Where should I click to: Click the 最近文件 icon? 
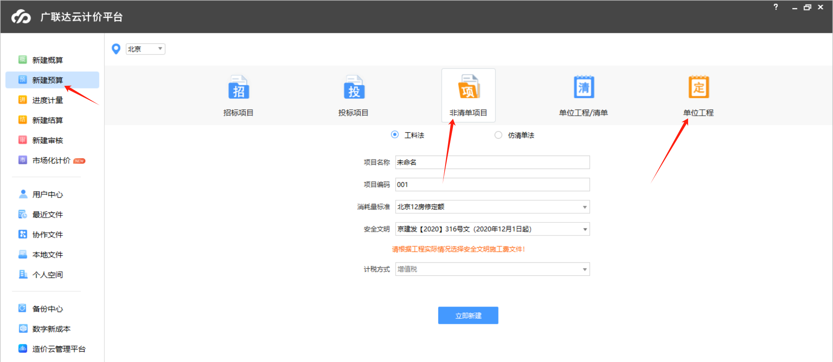(23, 214)
